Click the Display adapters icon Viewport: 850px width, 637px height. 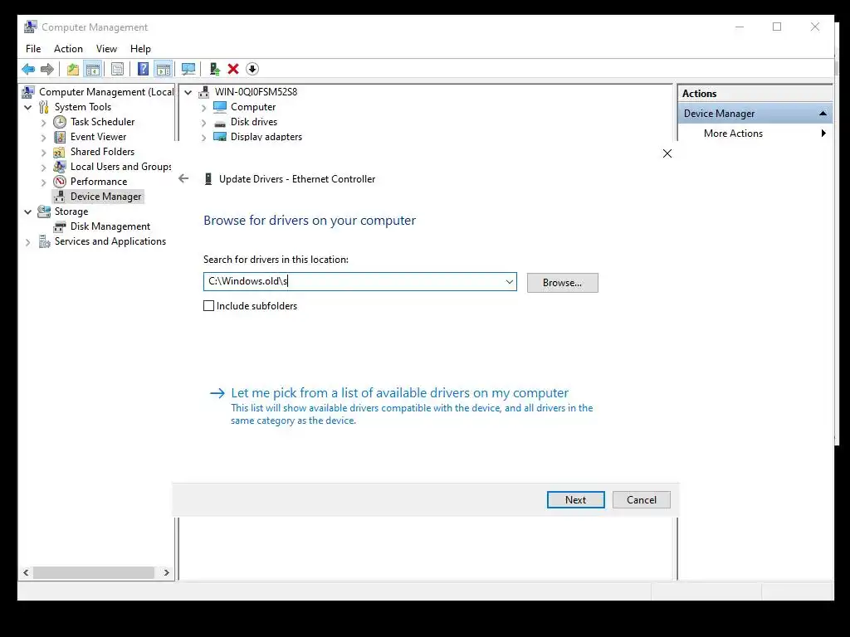219,137
